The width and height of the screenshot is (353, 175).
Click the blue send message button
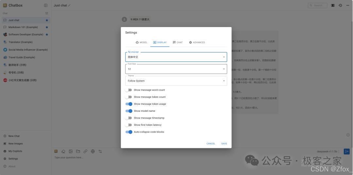(346, 152)
